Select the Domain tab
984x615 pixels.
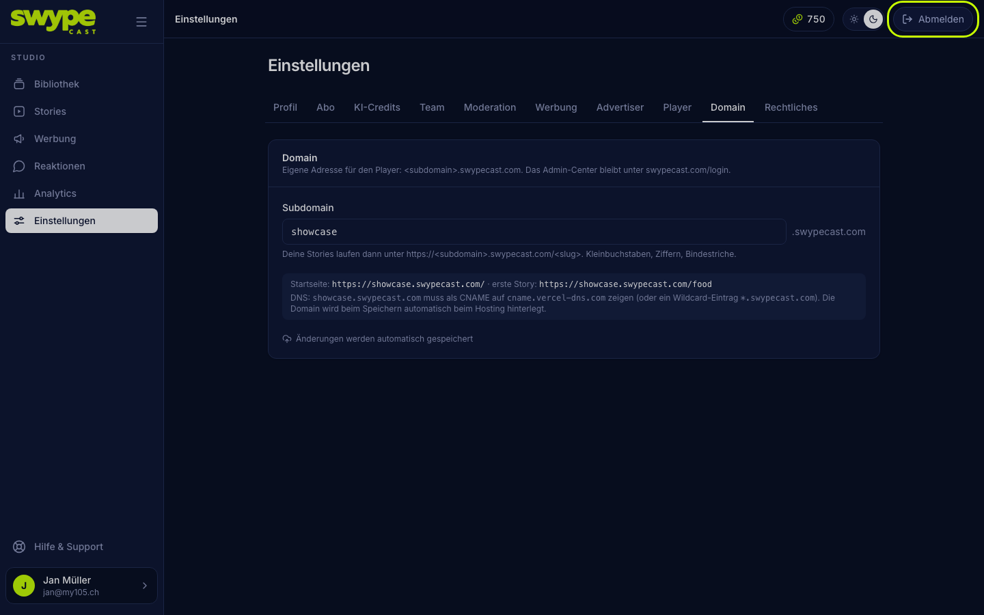coord(728,107)
